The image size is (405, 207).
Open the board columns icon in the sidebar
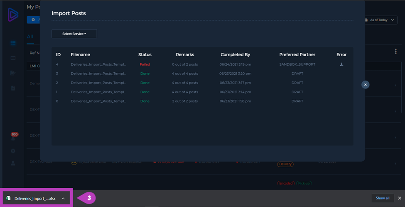coord(13,58)
